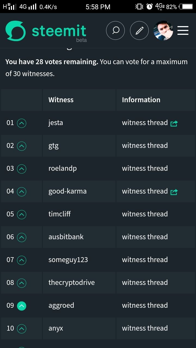
Task: Open share icon beside good-karma witness thread
Action: (x=174, y=192)
